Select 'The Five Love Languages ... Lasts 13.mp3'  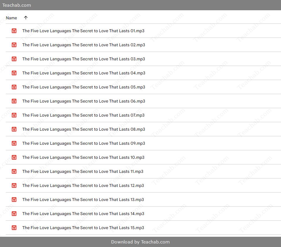coord(83,200)
